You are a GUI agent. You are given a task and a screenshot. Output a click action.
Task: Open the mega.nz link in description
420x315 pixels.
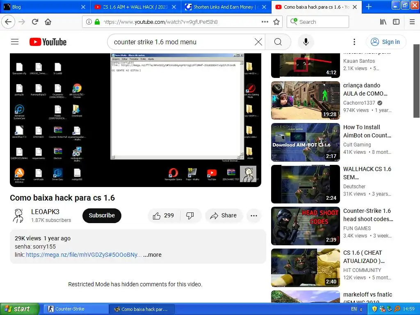[x=84, y=254]
